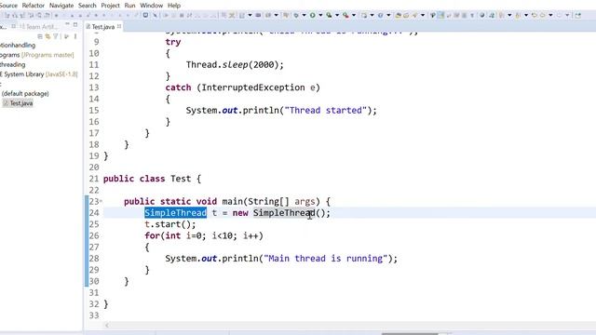596x335 pixels.
Task: Click the Previous Annotation icon
Action: click(x=518, y=15)
